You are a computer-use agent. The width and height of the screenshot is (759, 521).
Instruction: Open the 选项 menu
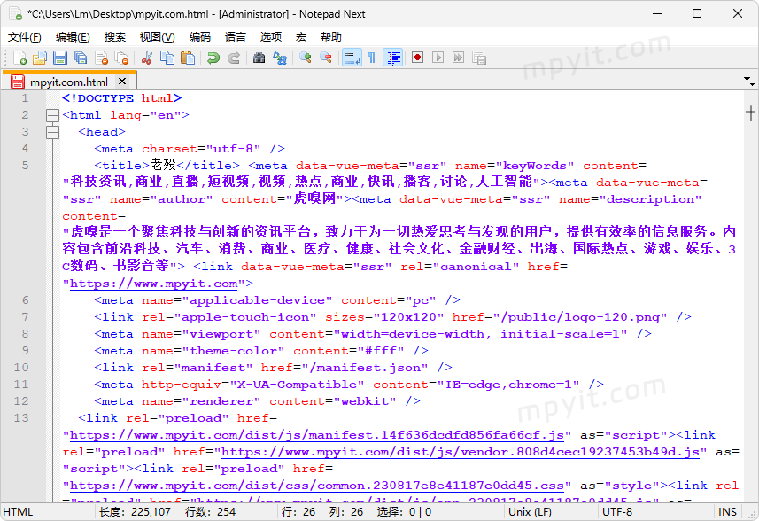(271, 37)
